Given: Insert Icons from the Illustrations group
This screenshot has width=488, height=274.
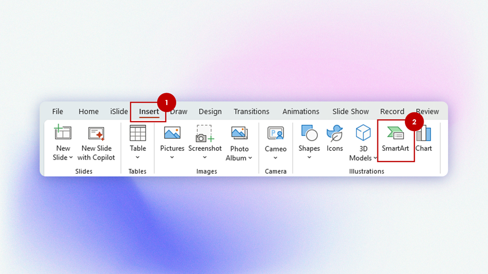Looking at the screenshot, I should (x=334, y=138).
